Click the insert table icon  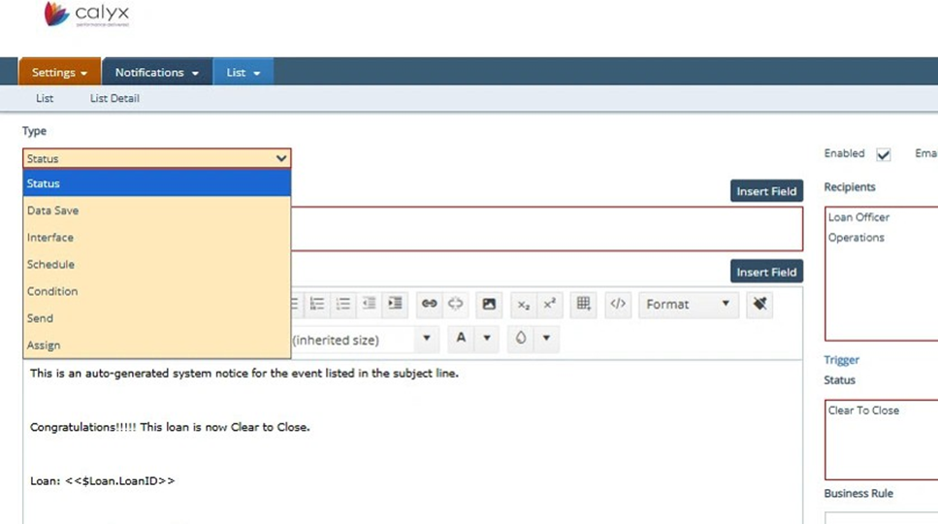[583, 304]
